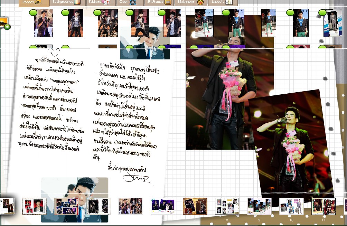Image resolution: width=347 pixels, height=226 pixels.
Task: Select the gray suit man photo thumbnail
Action: coord(333,23)
